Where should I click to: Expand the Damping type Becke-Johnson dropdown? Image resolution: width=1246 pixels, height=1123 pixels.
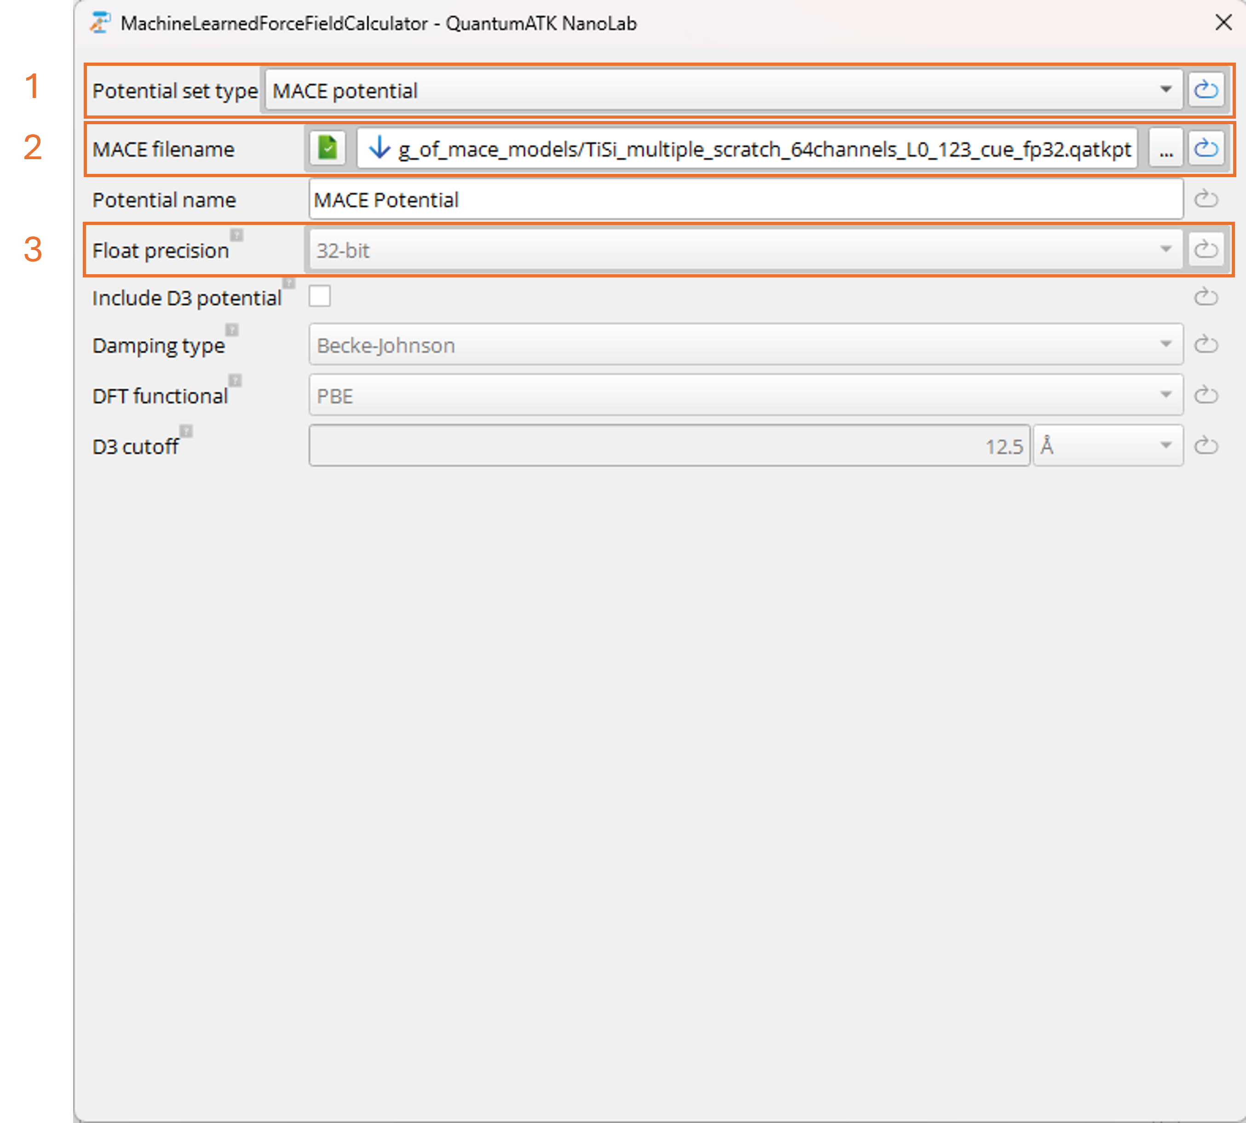(x=745, y=345)
